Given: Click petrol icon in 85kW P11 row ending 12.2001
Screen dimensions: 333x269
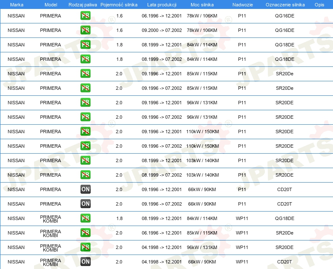Looking at the screenshot, I should 85,74.
